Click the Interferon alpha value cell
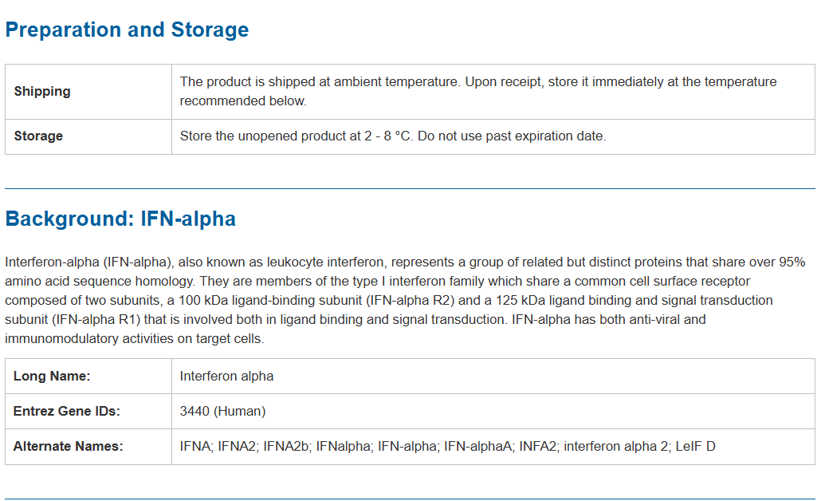 point(226,377)
